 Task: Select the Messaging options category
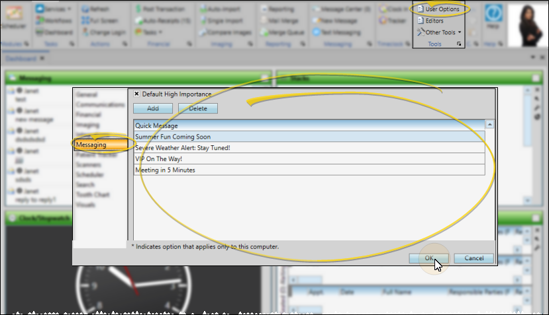[91, 145]
